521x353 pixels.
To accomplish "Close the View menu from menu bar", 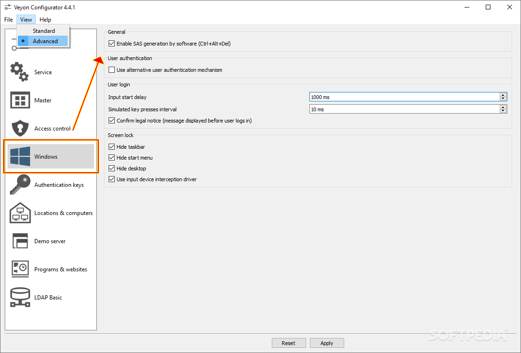I will 26,20.
